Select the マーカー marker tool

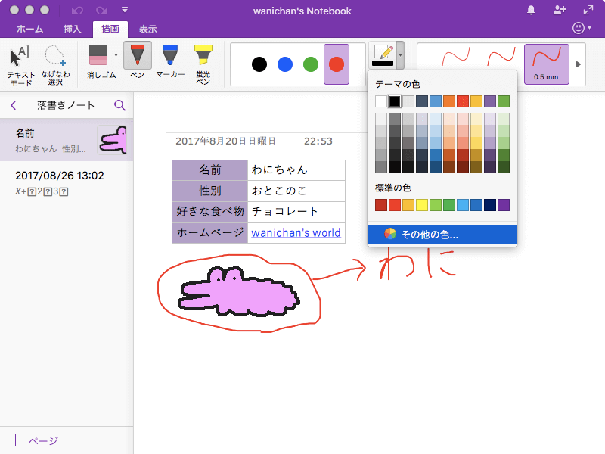pos(170,61)
